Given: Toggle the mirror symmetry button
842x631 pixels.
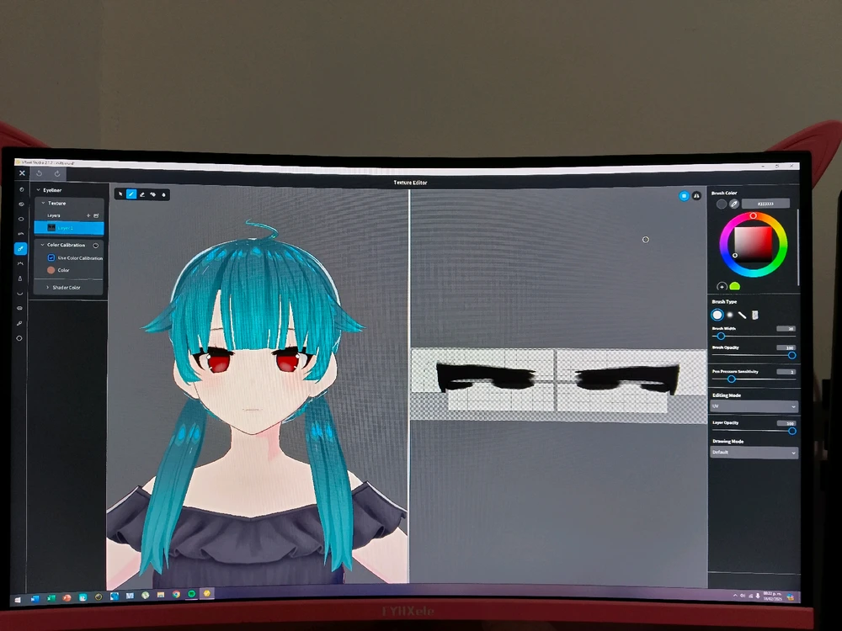Looking at the screenshot, I should (697, 195).
